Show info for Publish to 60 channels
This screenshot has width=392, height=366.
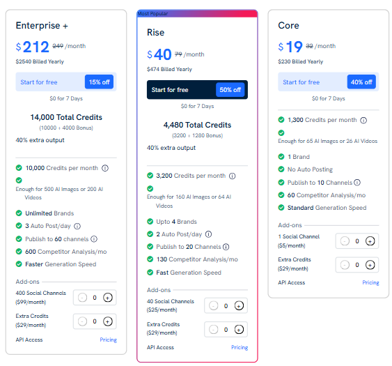tap(94, 239)
